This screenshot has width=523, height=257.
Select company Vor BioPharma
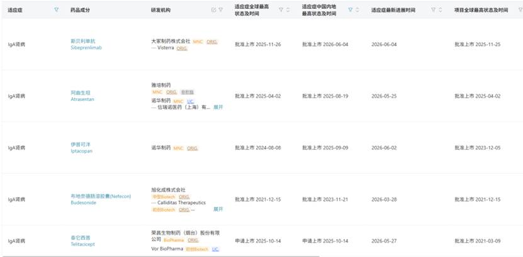click(167, 249)
